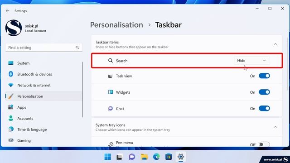Click the Personalisation paintbrush icon
This screenshot has height=163, width=290.
[x=11, y=96]
